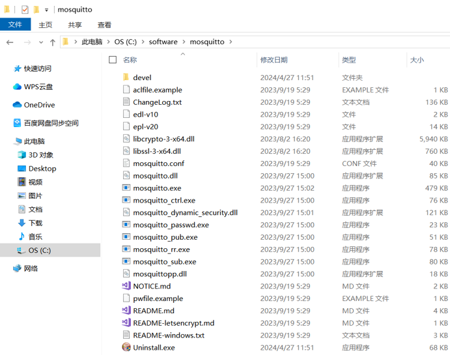Click the mosquitto_ctrl.exe file icon

pyautogui.click(x=126, y=200)
